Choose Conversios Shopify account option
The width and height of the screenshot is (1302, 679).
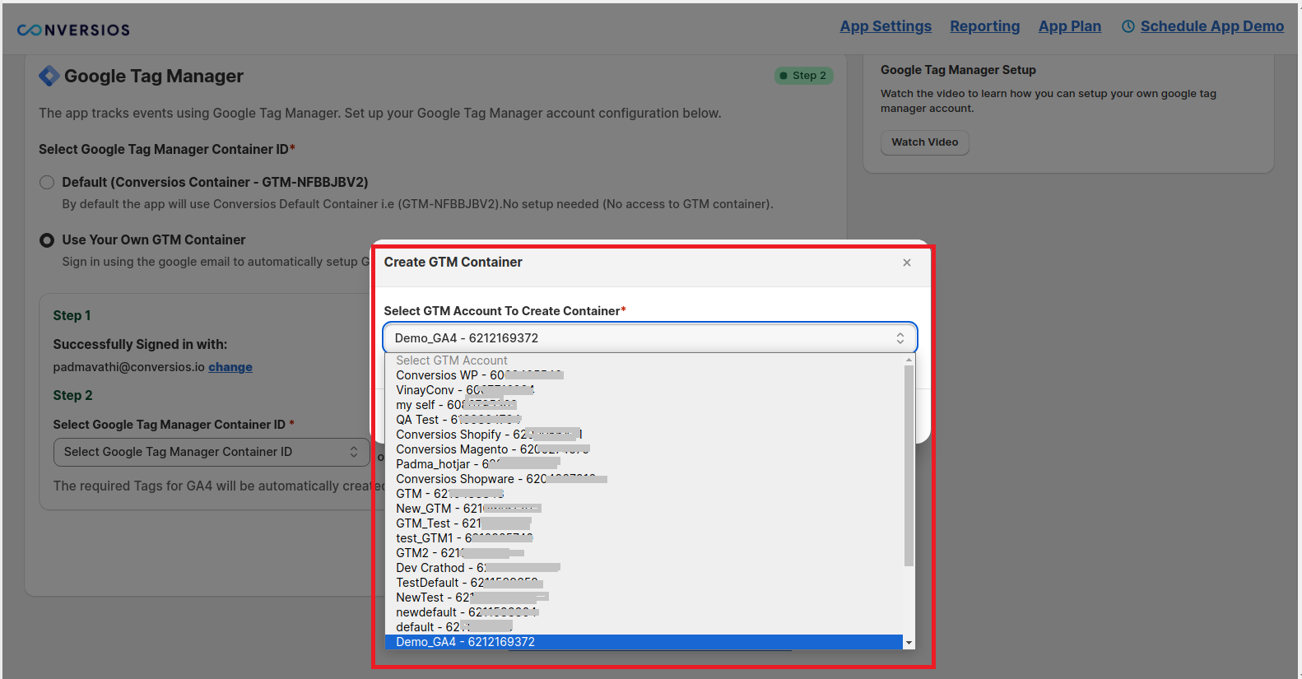click(x=644, y=435)
